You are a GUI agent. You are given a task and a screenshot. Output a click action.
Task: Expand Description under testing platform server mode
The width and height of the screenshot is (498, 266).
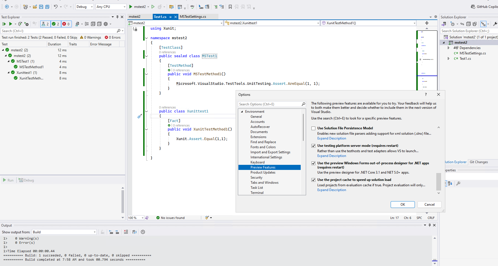332,156
